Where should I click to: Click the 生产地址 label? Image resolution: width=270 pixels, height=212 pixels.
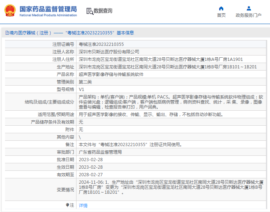tap(65, 67)
